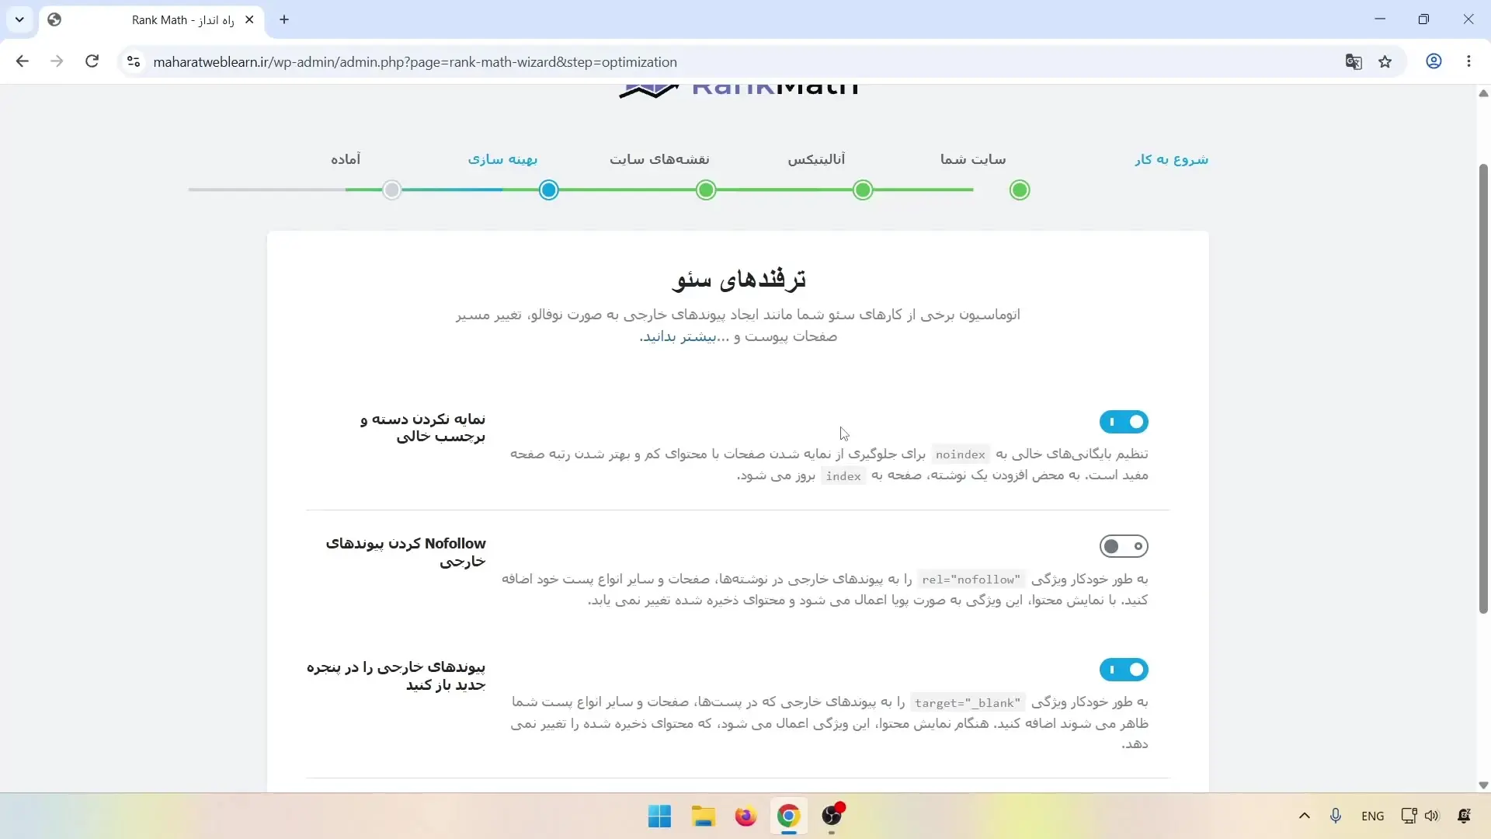The height and width of the screenshot is (839, 1491).
Task: Launch File Explorer from taskbar
Action: 704,816
